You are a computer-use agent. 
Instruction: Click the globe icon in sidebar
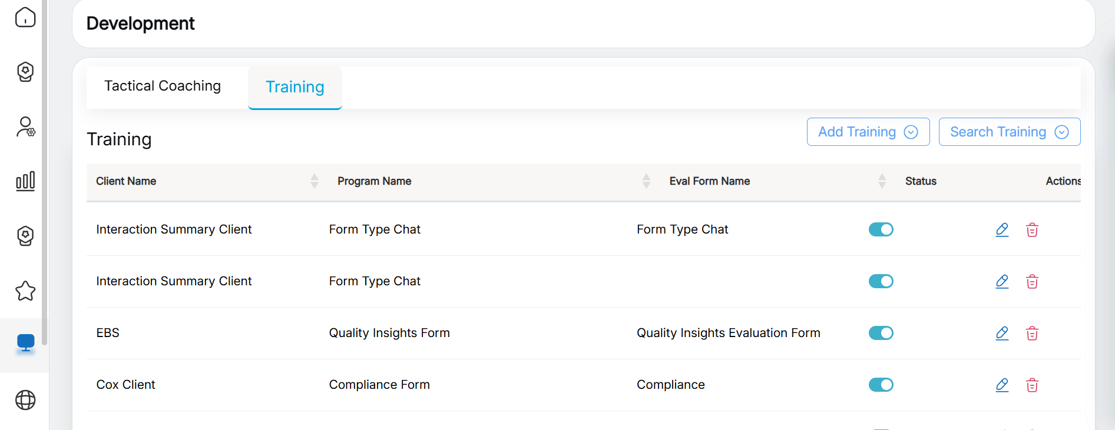25,400
